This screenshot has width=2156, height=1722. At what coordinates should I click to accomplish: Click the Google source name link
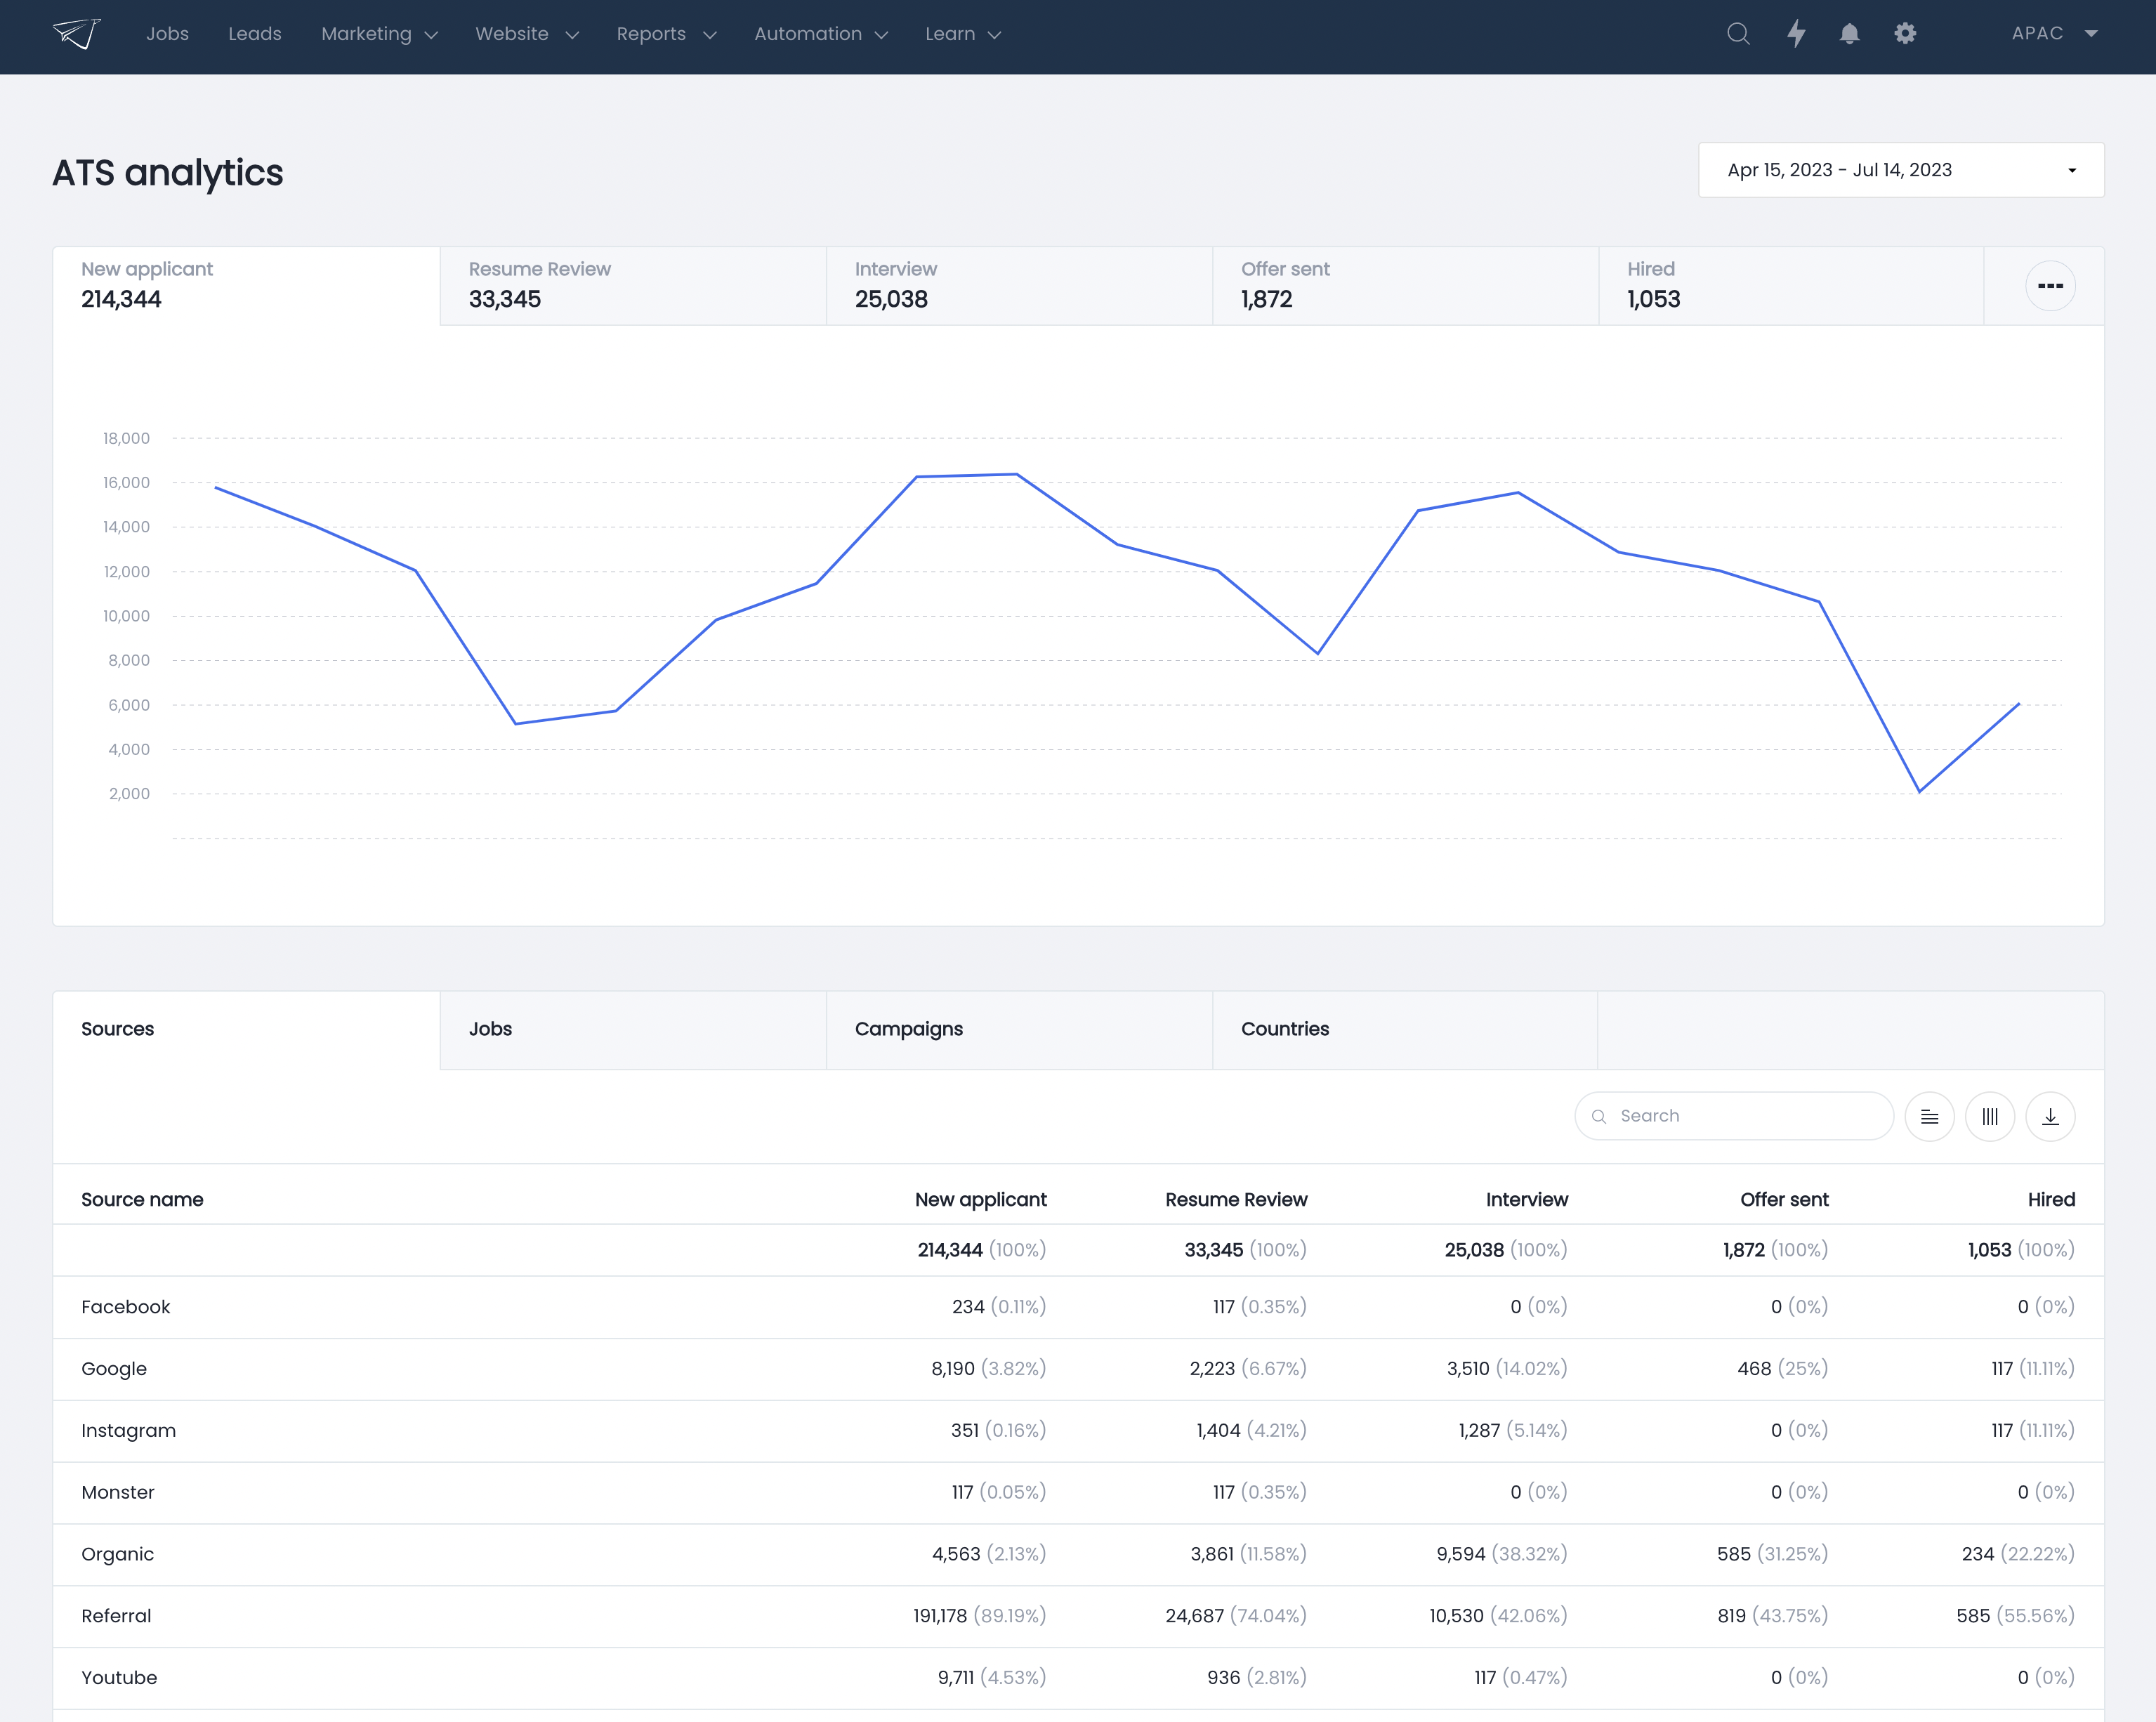tap(114, 1369)
